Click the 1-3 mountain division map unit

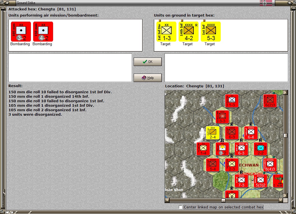pos(232,101)
